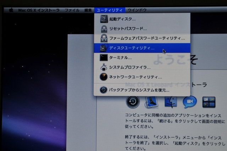227x151 pixels.
Task: Click the Spaces grid icon in installer
Action: pos(209,102)
